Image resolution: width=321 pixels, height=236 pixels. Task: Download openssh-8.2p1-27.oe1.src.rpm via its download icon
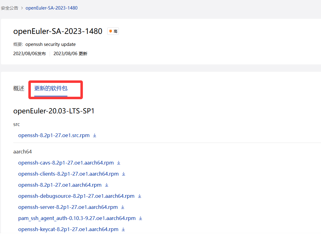(x=95, y=136)
